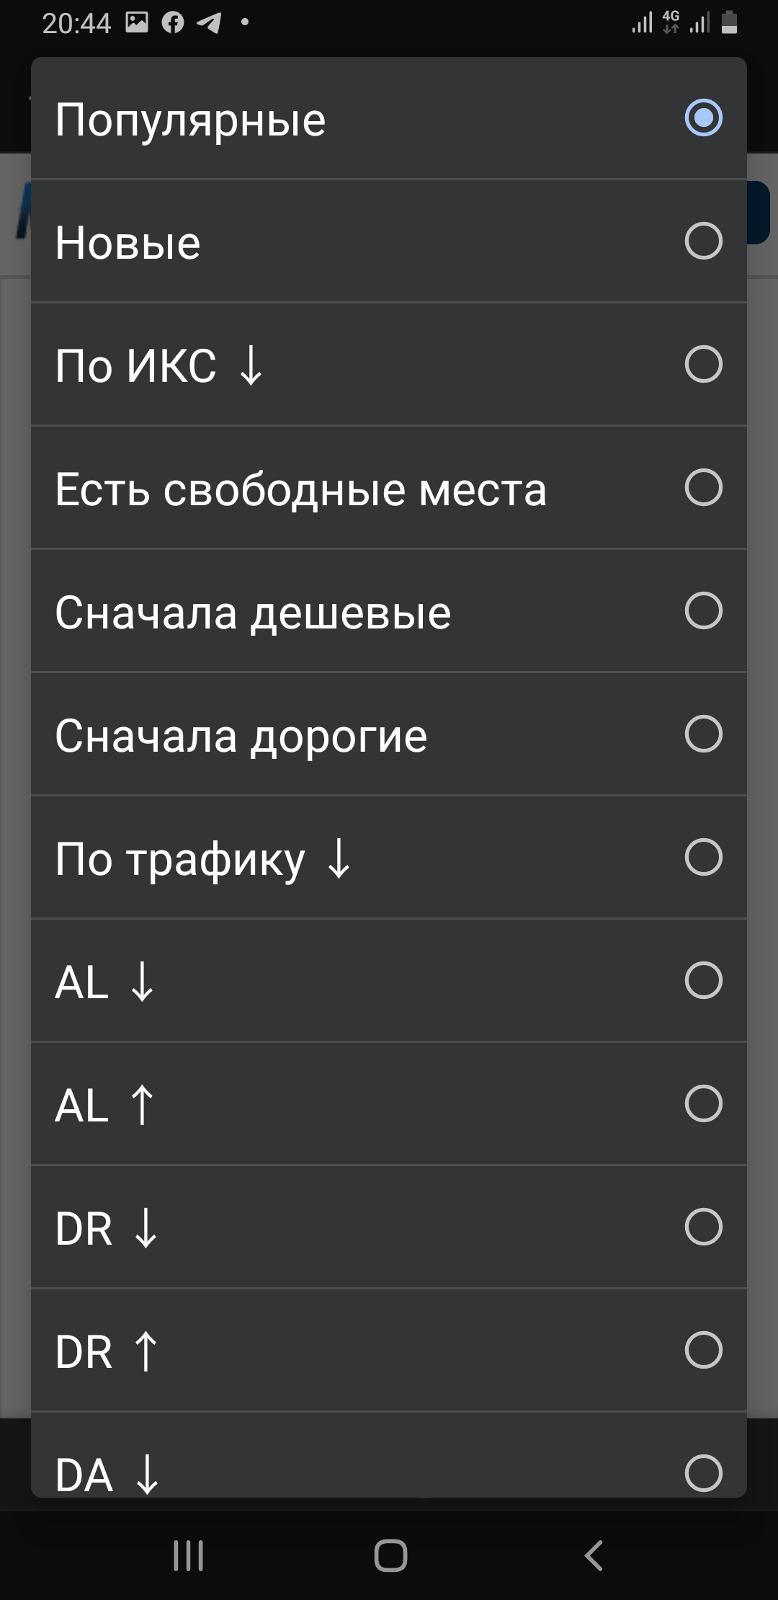Select Сначала дешевые sort option text

pyautogui.click(x=253, y=613)
